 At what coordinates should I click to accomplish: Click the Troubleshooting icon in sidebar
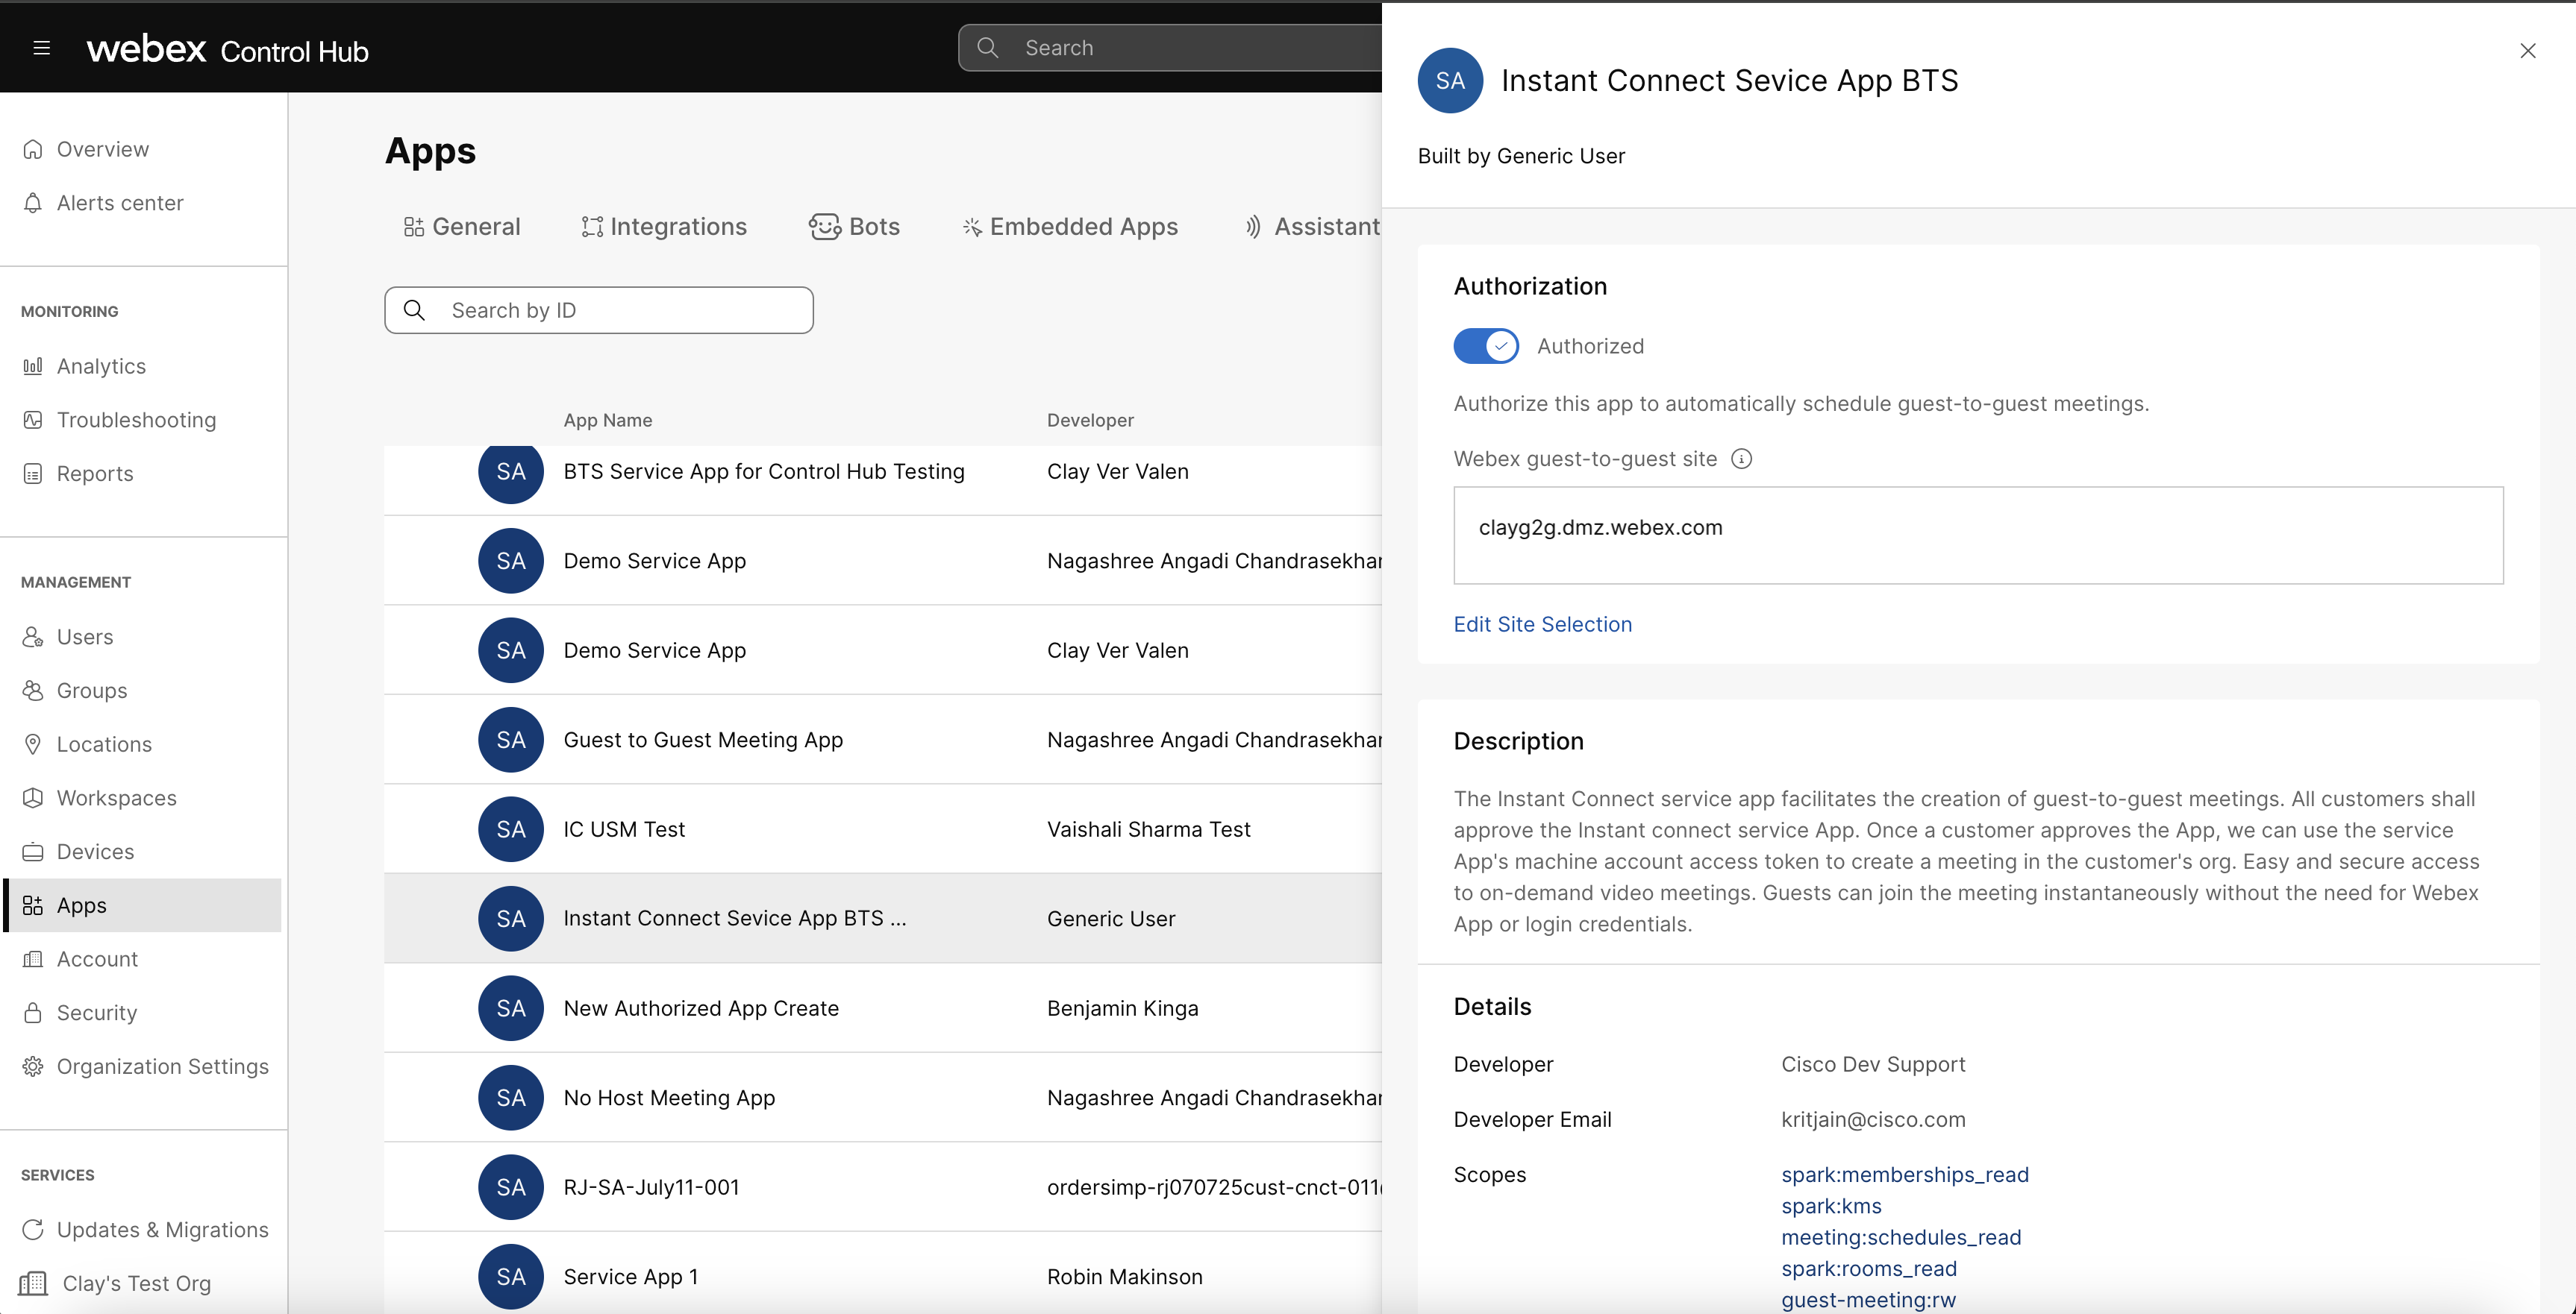point(33,420)
